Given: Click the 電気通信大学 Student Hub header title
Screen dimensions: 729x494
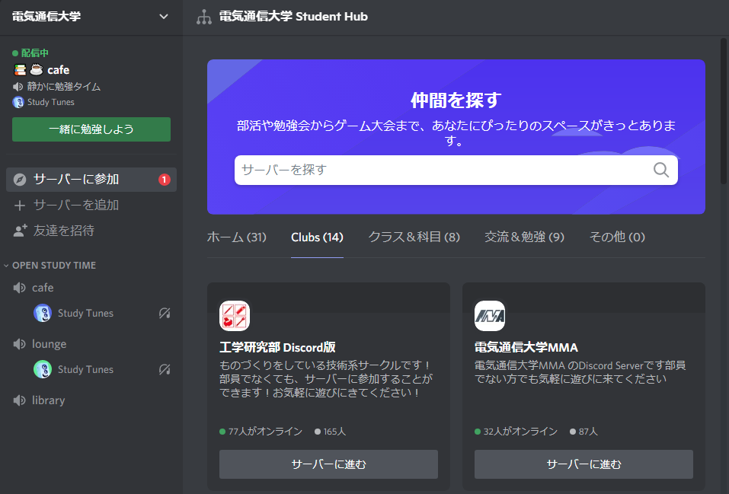Looking at the screenshot, I should click(293, 17).
